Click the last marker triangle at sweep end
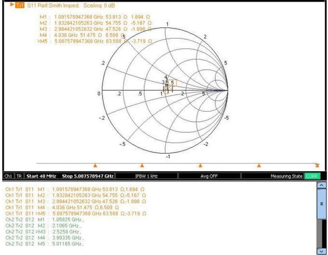 (x=318, y=165)
